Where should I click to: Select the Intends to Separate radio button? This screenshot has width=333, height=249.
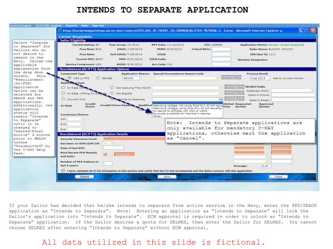112,99
